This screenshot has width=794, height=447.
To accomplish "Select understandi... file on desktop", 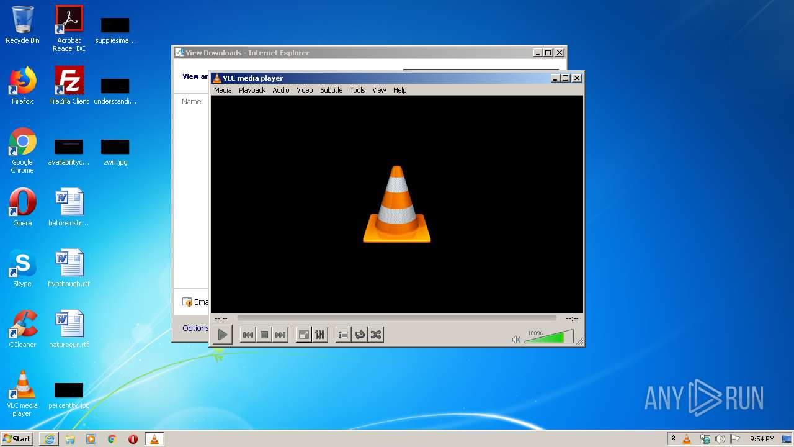I will (115, 92).
